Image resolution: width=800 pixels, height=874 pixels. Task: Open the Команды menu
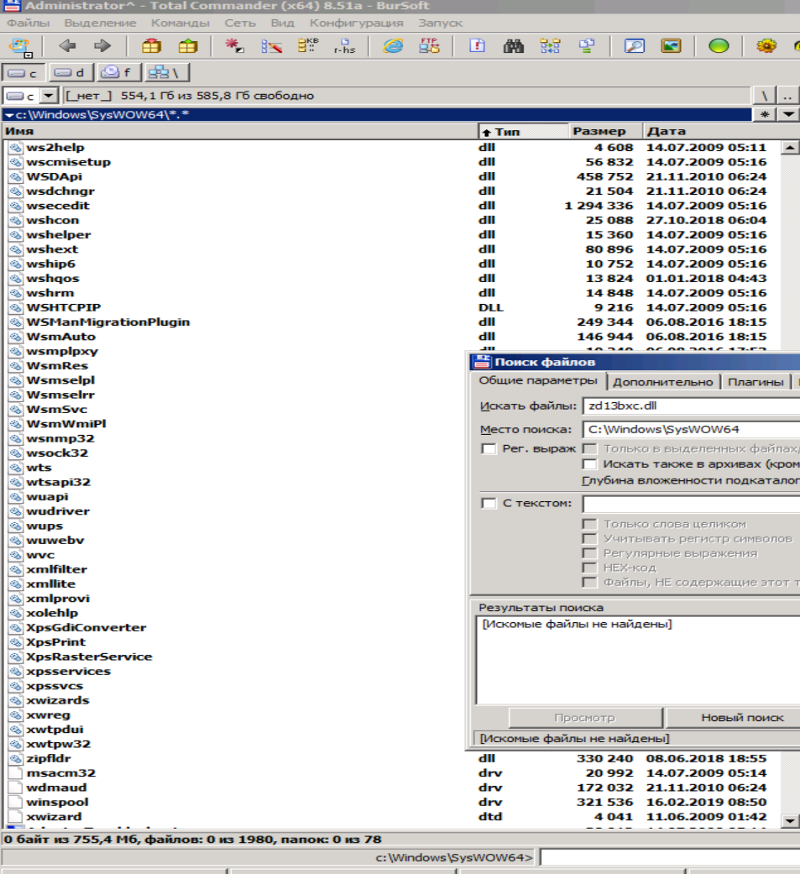[180, 23]
